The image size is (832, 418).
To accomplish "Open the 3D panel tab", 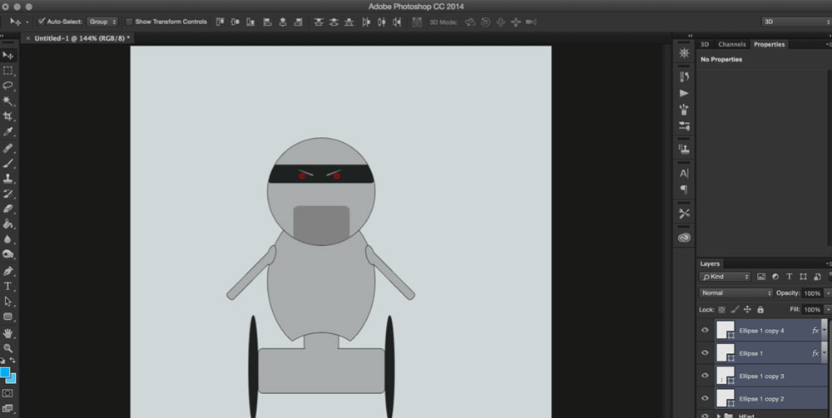I will (705, 44).
